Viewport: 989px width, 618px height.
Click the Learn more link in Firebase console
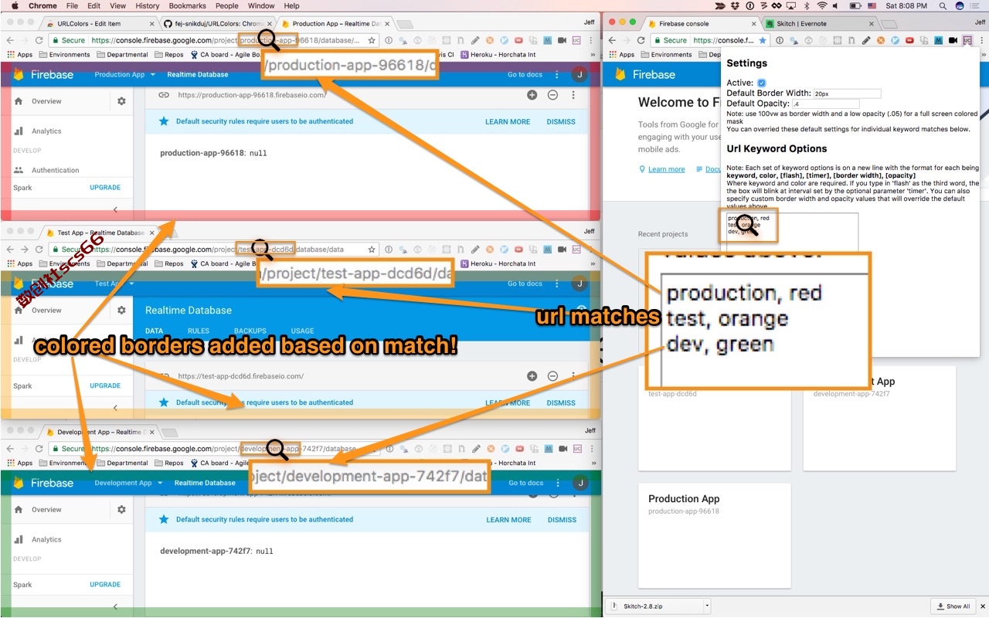coord(666,169)
